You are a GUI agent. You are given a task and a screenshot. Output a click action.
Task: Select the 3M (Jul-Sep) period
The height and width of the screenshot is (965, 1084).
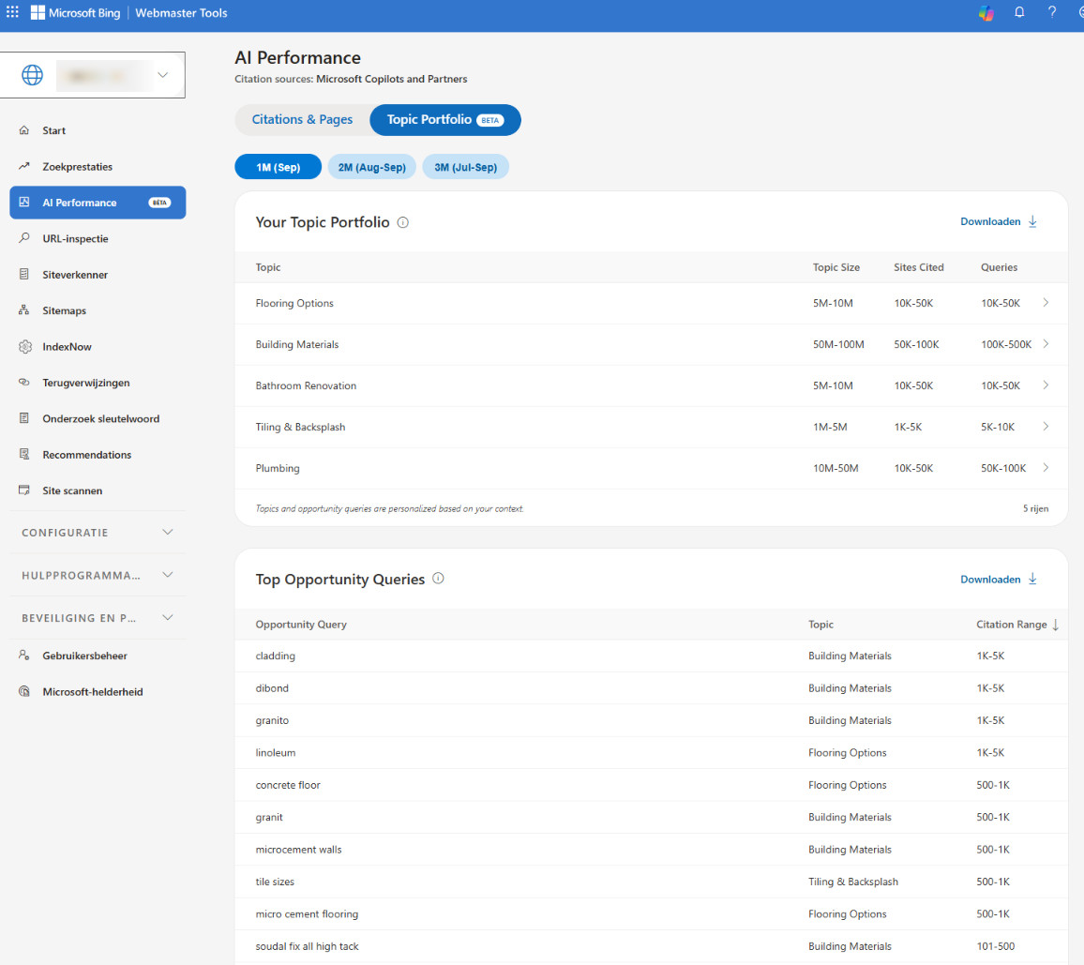465,167
